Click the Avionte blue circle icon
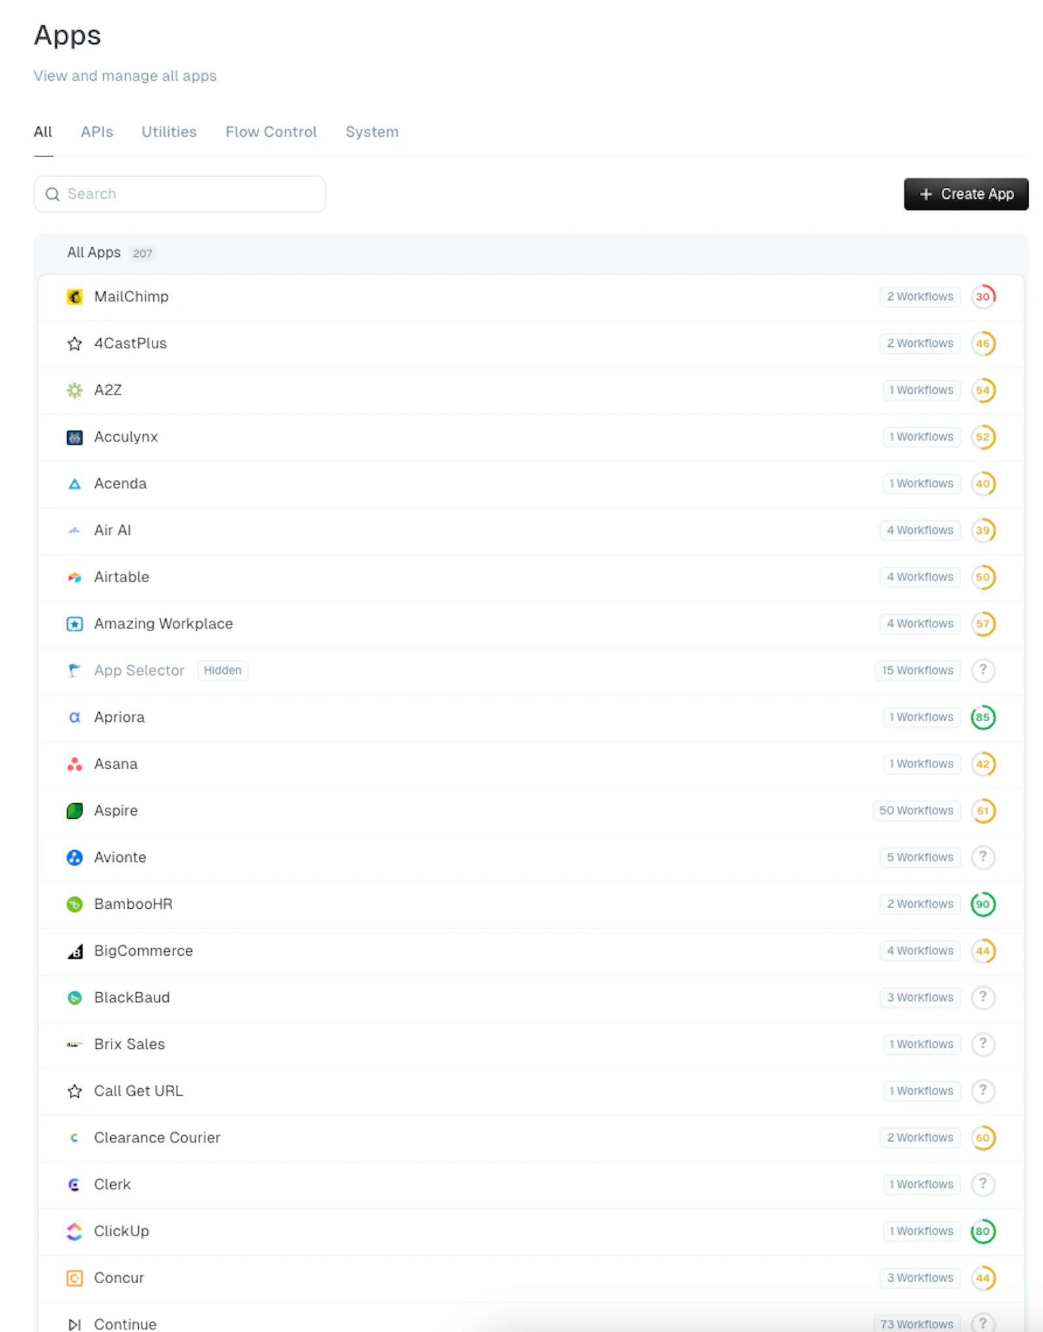1043x1332 pixels. [75, 857]
